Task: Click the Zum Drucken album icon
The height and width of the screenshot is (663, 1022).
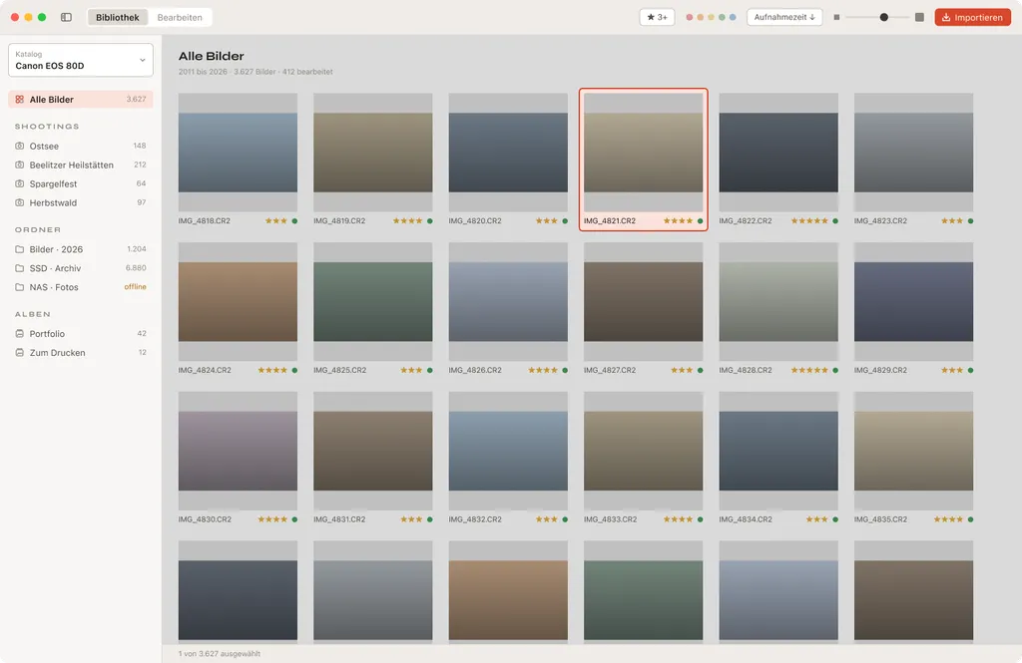Action: (x=20, y=352)
